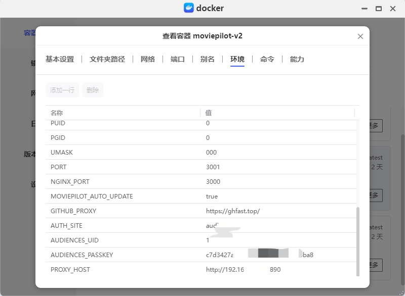Click the value true for auto update
The image size is (405, 296).
[212, 196]
